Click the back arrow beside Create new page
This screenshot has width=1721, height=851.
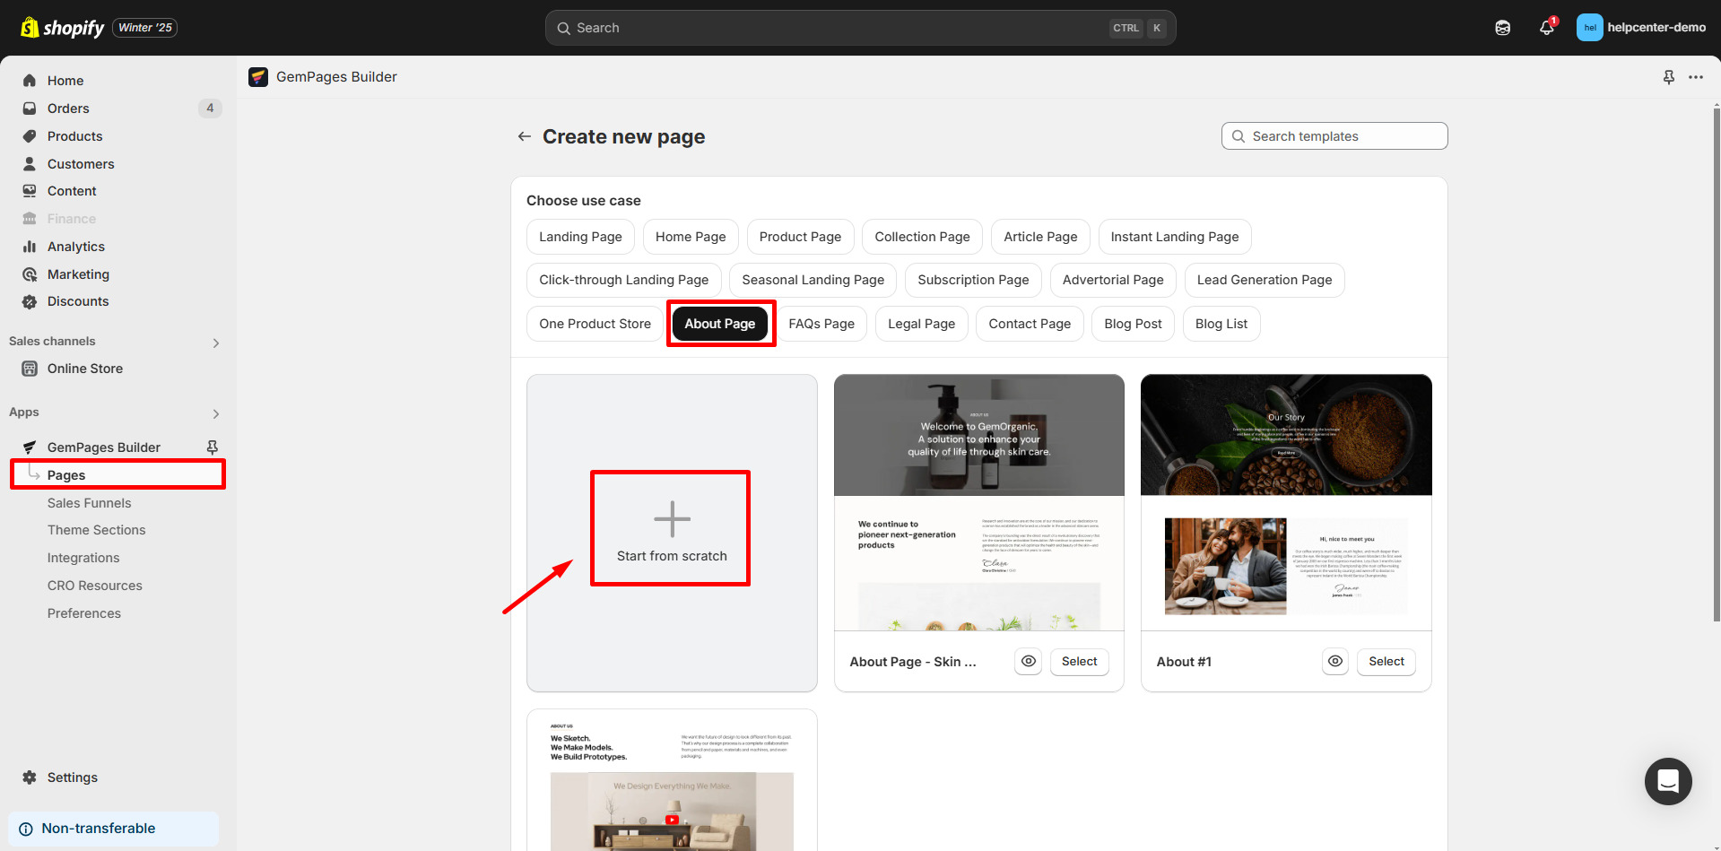coord(525,136)
